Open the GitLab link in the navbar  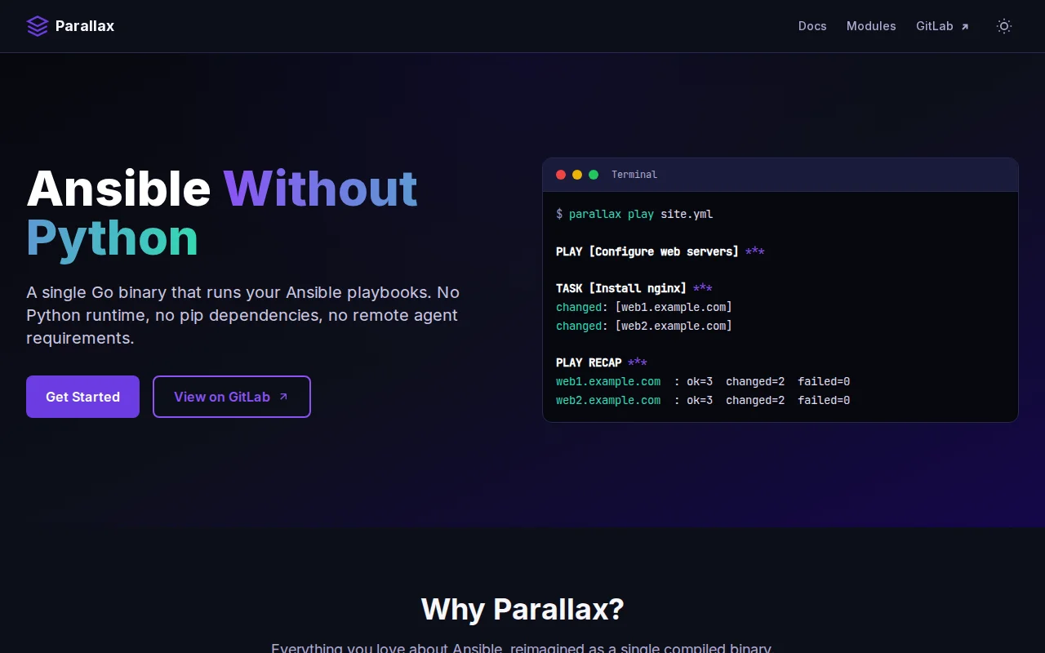coord(943,26)
